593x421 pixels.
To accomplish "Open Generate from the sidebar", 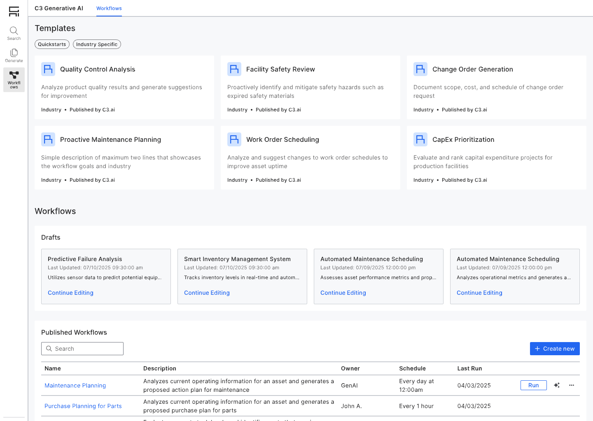I will (x=14, y=56).
